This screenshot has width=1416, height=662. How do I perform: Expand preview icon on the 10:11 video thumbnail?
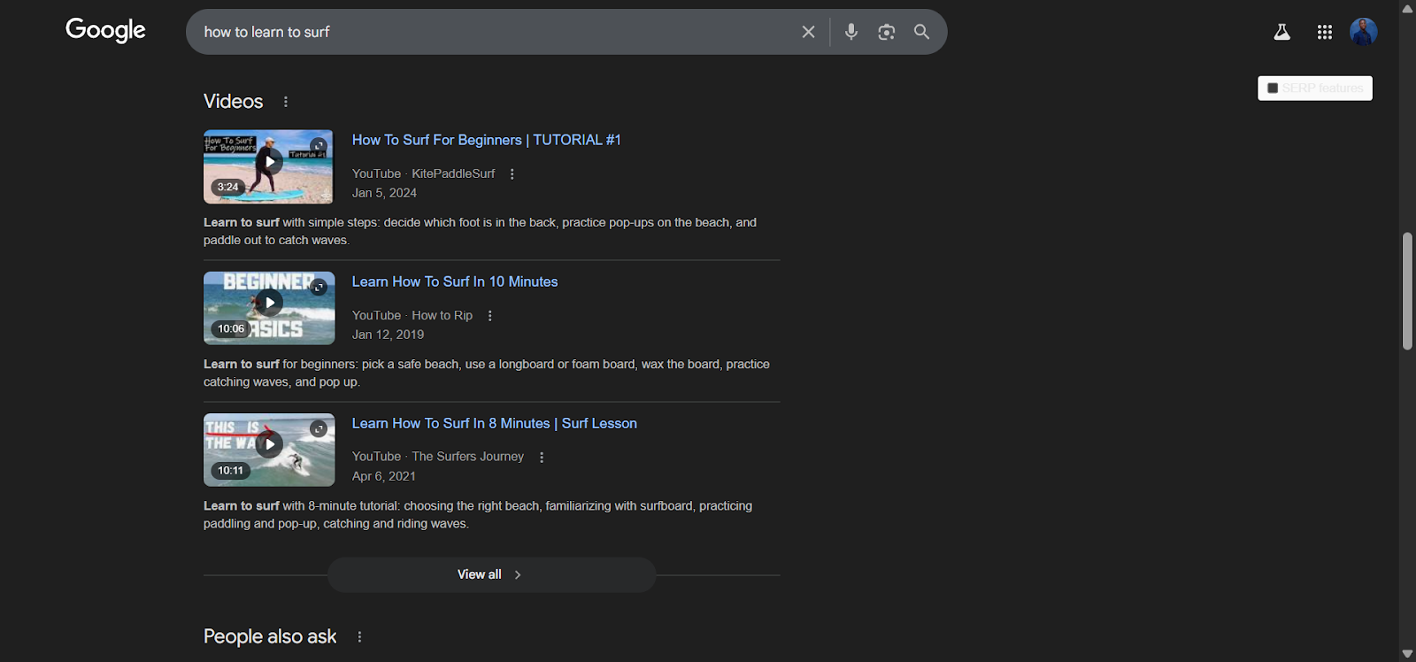319,428
